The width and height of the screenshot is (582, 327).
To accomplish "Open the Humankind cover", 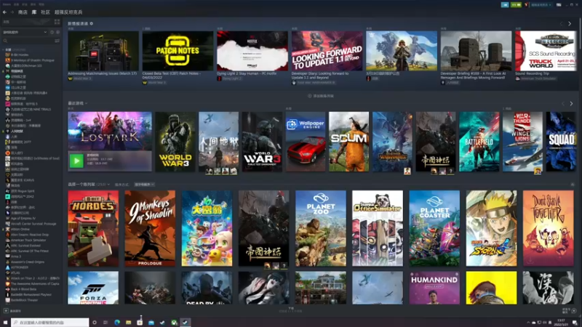I will pos(434,288).
